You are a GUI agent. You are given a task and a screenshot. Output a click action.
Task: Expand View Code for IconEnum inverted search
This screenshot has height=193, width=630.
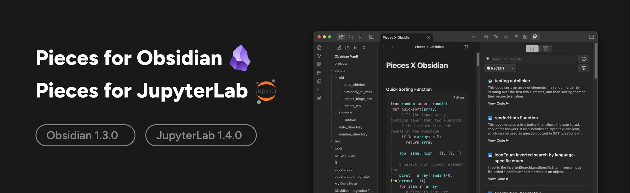(498, 179)
